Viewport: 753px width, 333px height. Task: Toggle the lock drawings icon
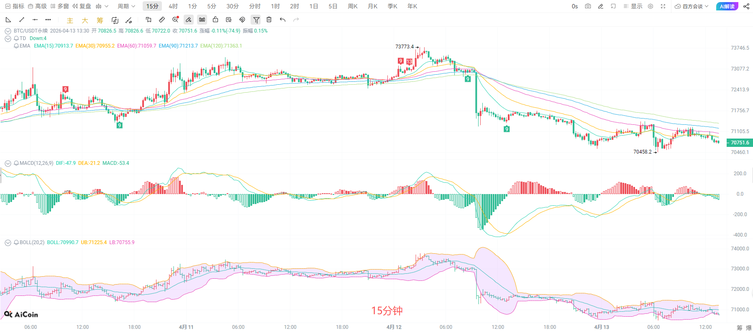pos(215,20)
